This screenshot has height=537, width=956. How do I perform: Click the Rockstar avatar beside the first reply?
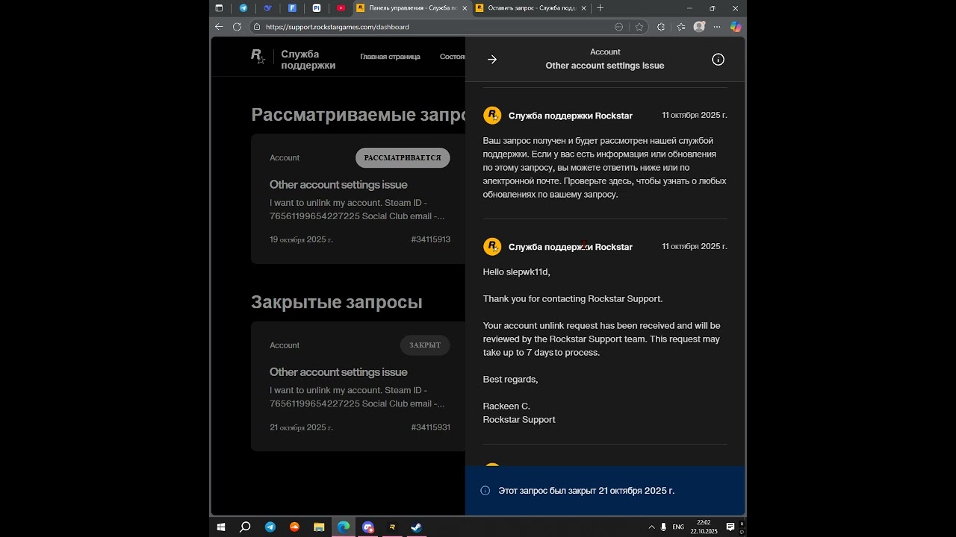[x=492, y=115]
